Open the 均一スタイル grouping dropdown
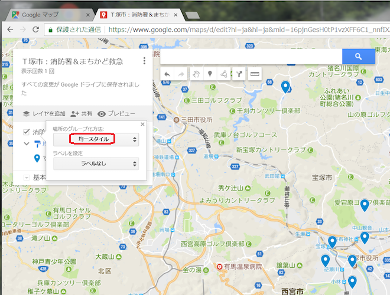 point(96,139)
